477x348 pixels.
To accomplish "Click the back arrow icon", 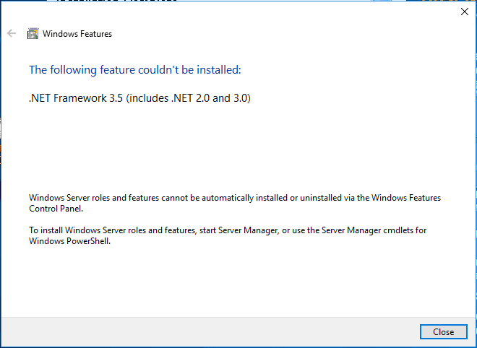I will pos(11,33).
